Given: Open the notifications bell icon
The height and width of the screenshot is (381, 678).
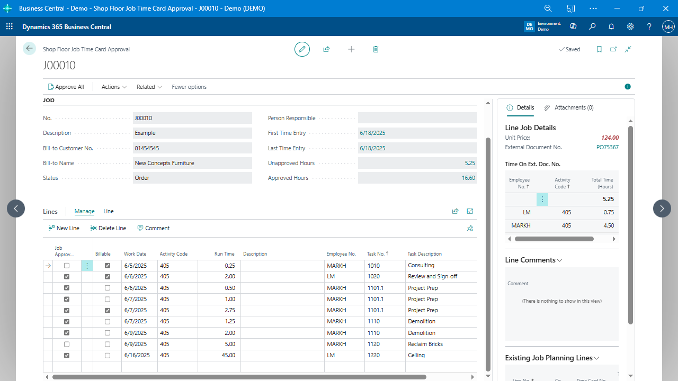Looking at the screenshot, I should click(611, 26).
